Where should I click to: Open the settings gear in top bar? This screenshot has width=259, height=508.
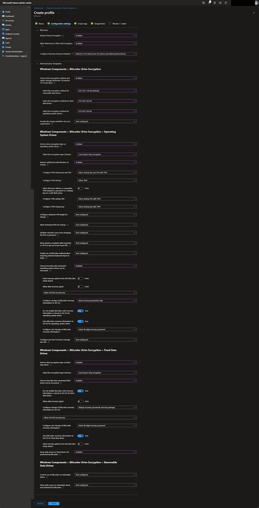pos(215,3)
